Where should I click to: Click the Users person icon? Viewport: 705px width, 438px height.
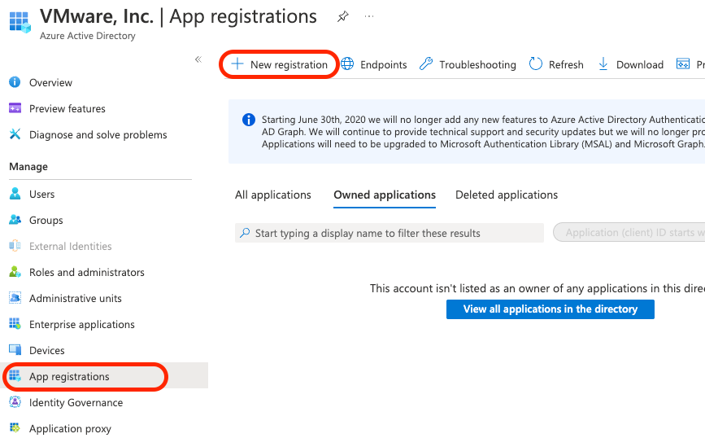(x=15, y=194)
